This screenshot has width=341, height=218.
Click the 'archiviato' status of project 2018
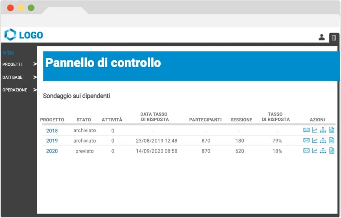[x=85, y=130]
